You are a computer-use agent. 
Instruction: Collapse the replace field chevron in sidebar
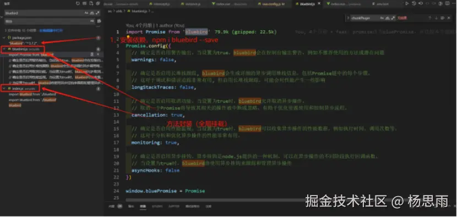click(2, 17)
